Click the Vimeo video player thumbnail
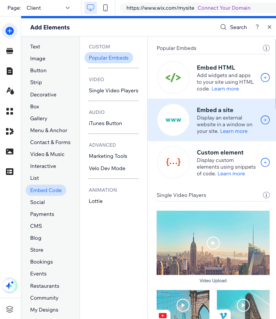This screenshot has width=276, height=319. point(243,304)
